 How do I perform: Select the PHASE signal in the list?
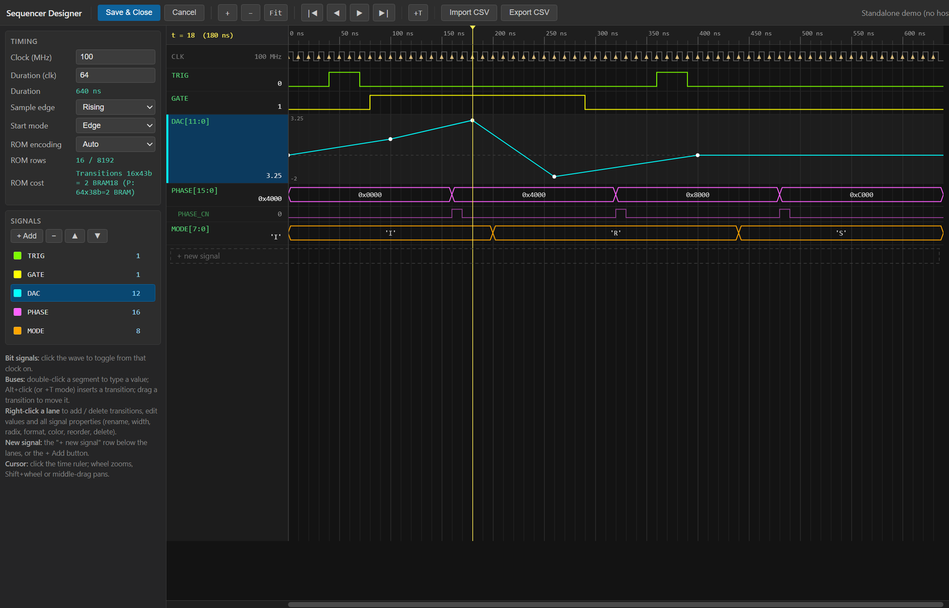coord(83,312)
